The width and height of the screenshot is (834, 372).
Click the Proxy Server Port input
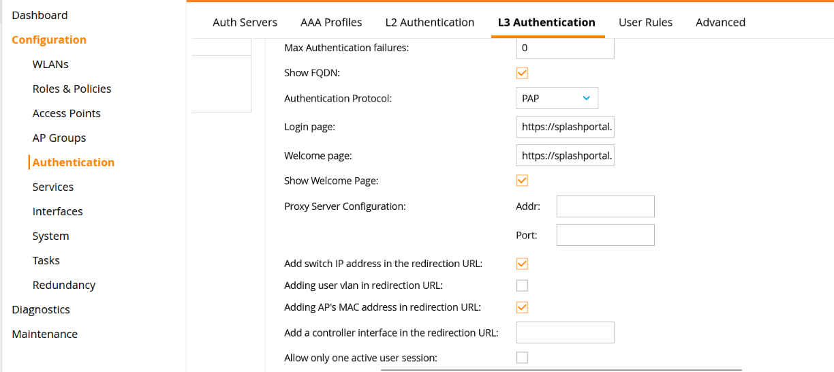605,235
